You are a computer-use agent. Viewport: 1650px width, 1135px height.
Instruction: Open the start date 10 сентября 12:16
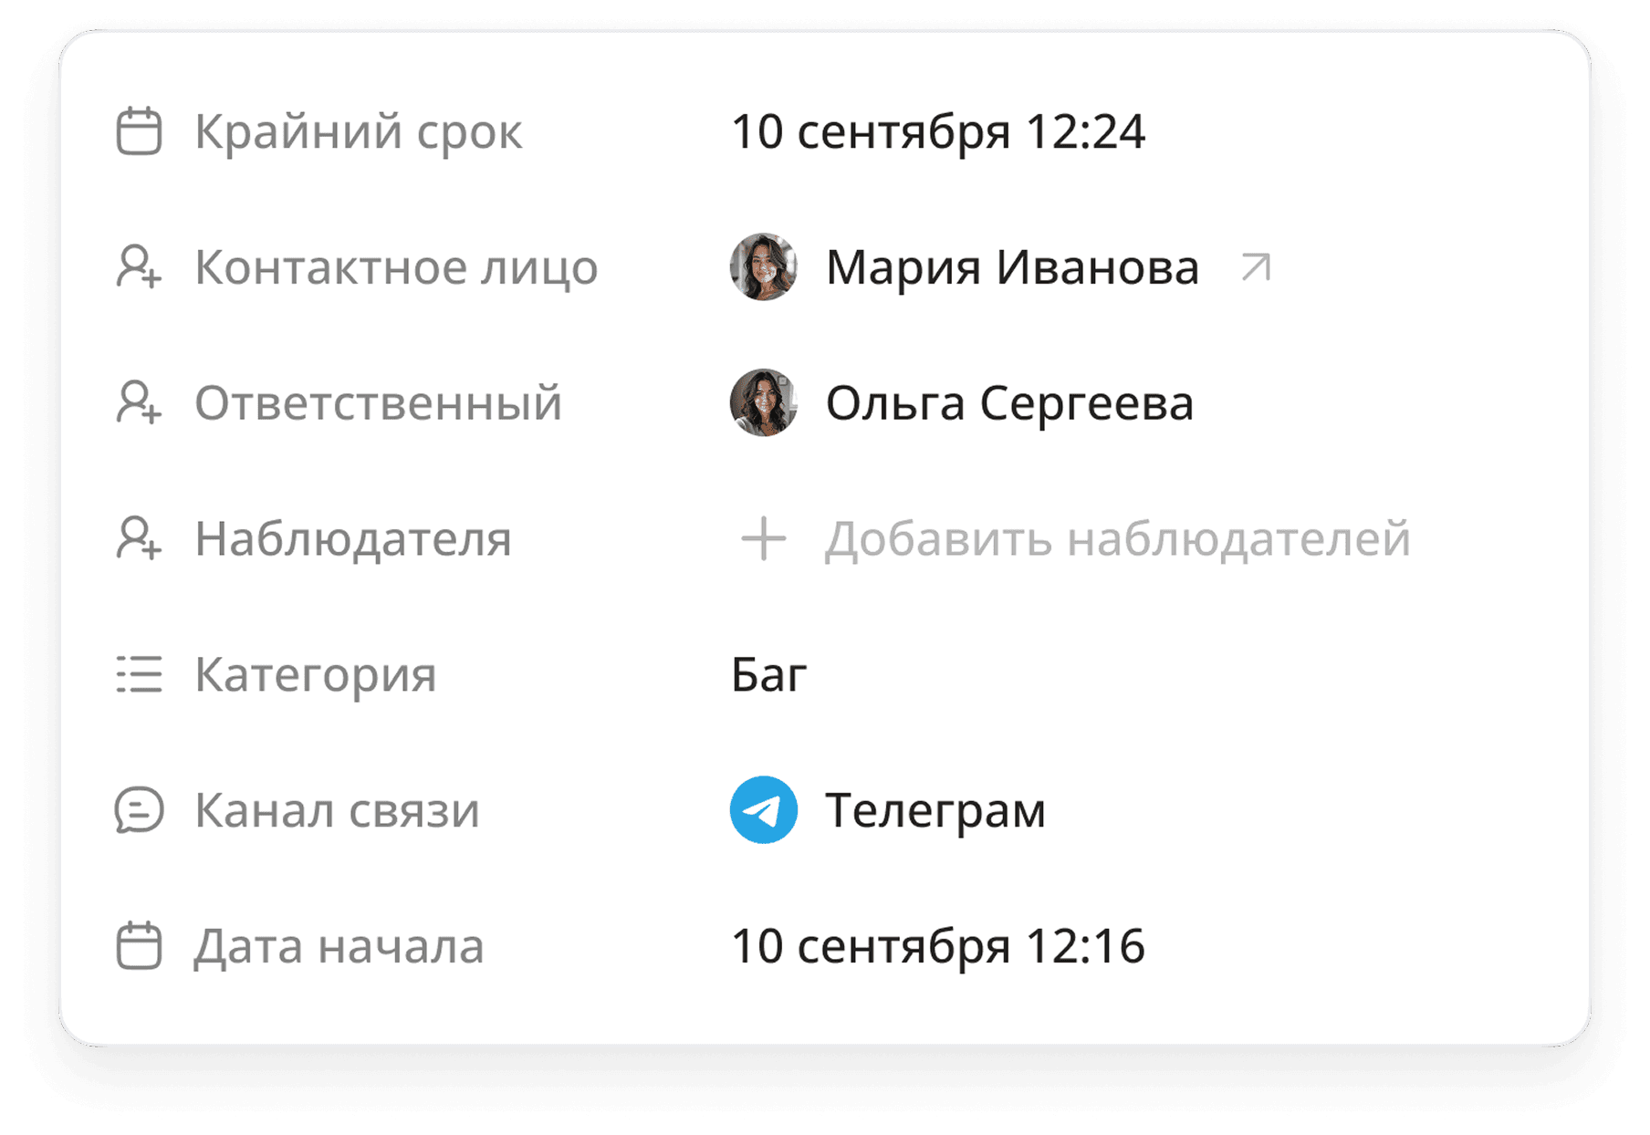tap(940, 946)
